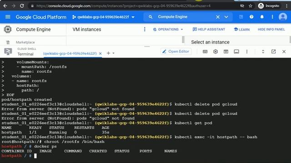Click the 'VM instances' page title
291x163 pixels.
(x=87, y=29)
